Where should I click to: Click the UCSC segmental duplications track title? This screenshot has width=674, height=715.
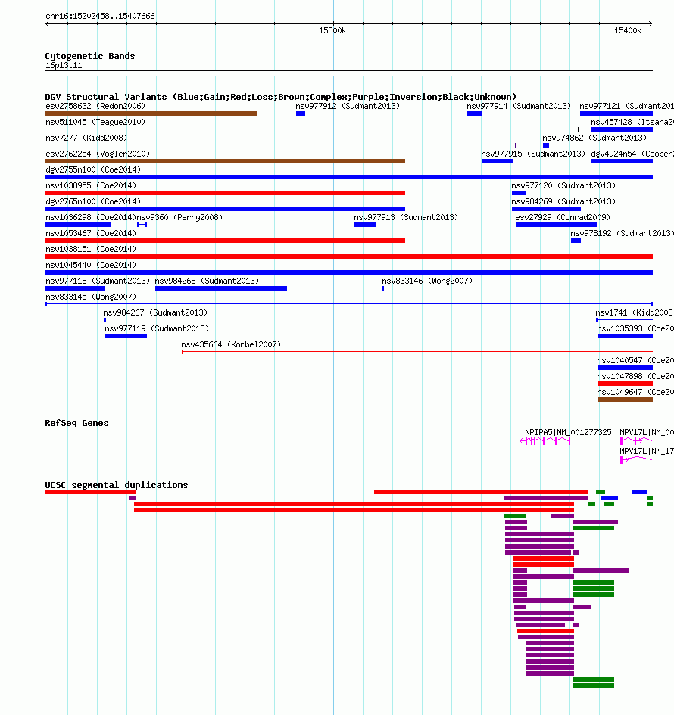[x=117, y=485]
